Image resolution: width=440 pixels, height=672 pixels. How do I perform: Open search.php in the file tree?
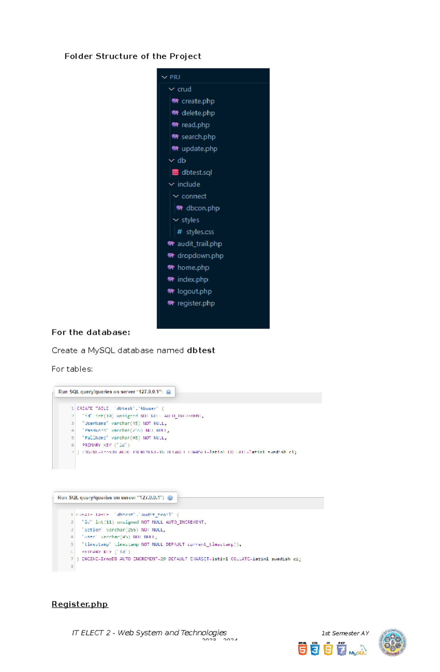coord(198,137)
